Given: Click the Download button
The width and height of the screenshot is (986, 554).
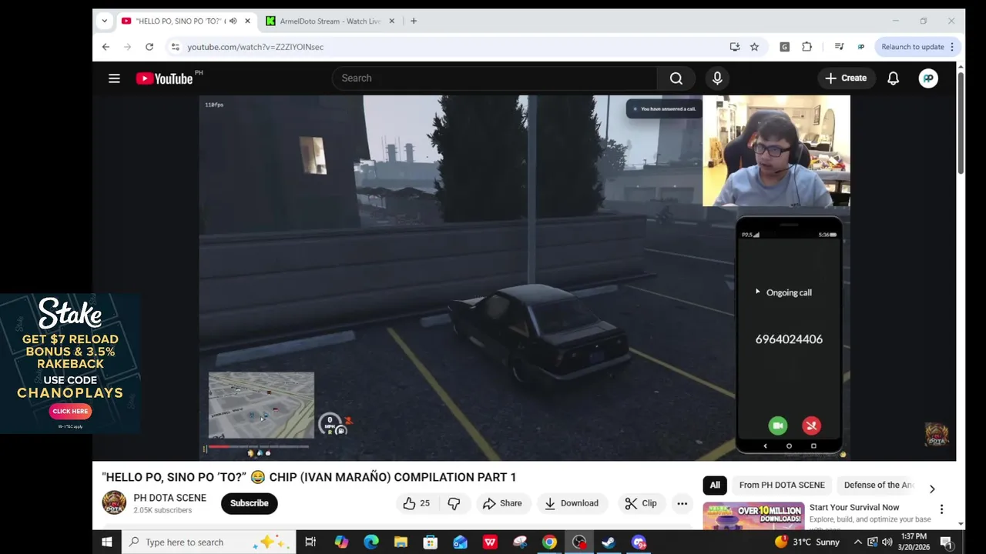Looking at the screenshot, I should coord(572,503).
